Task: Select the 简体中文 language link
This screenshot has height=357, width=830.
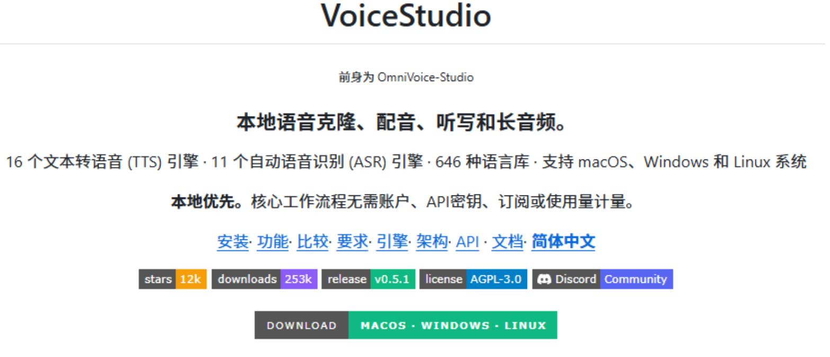Action: tap(563, 242)
